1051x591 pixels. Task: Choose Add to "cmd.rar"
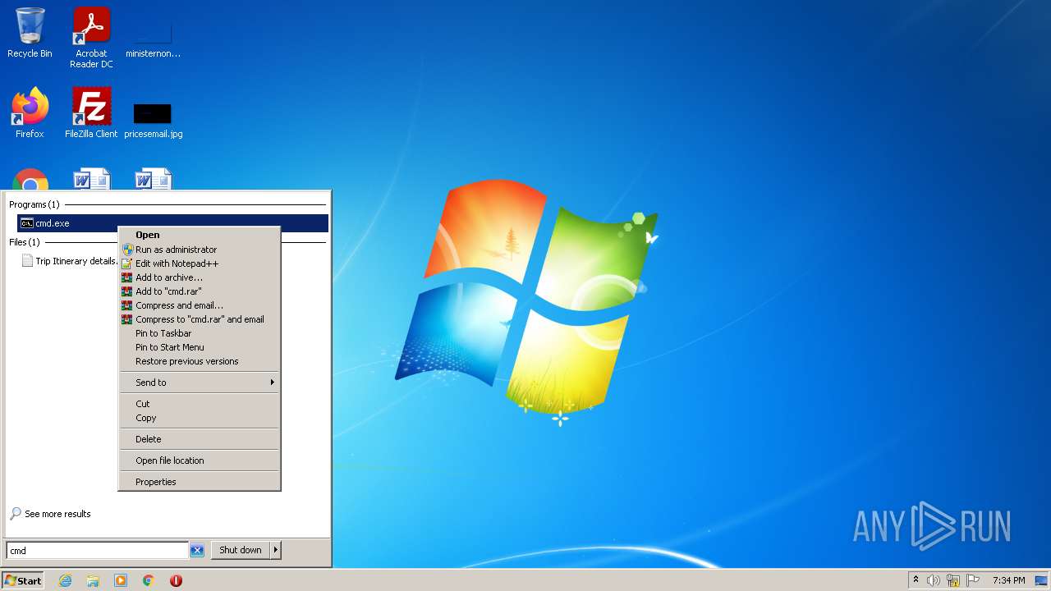click(200, 291)
